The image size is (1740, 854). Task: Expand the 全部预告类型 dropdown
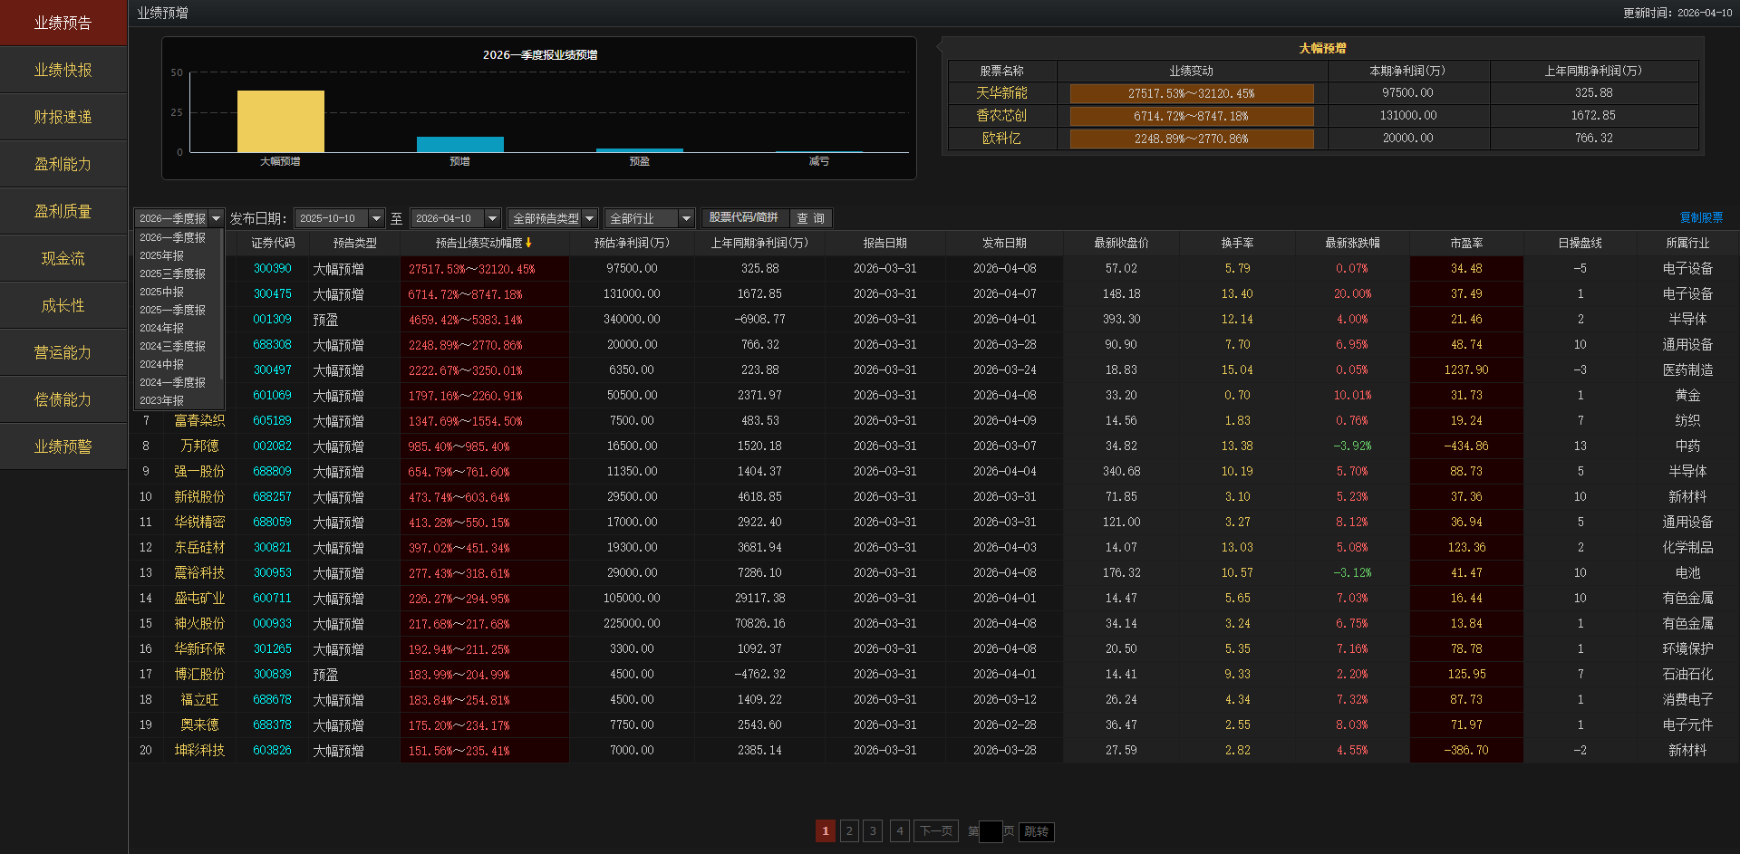[x=589, y=218]
